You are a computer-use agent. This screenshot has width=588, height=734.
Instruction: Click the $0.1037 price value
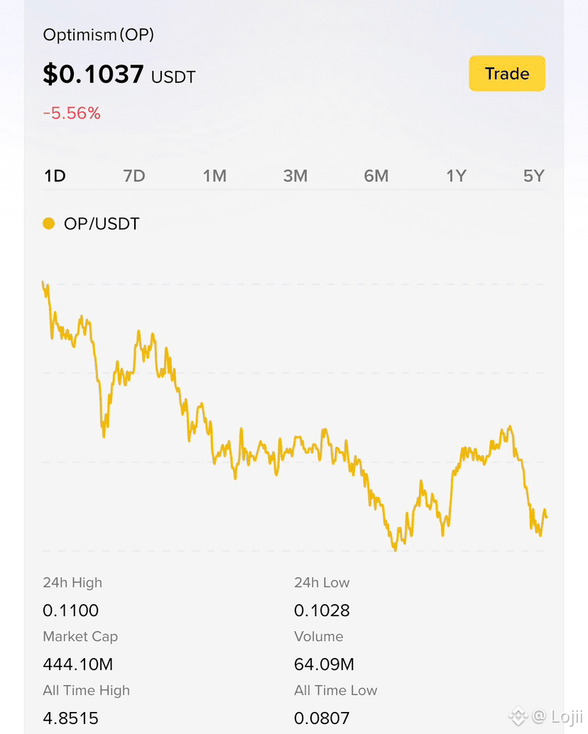93,74
